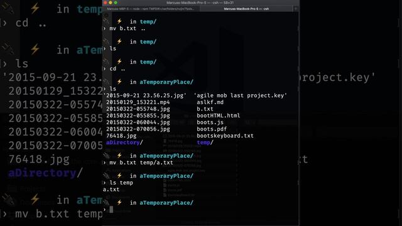
Task: Select 'boots.pdf' in the ls listing
Action: [212, 129]
